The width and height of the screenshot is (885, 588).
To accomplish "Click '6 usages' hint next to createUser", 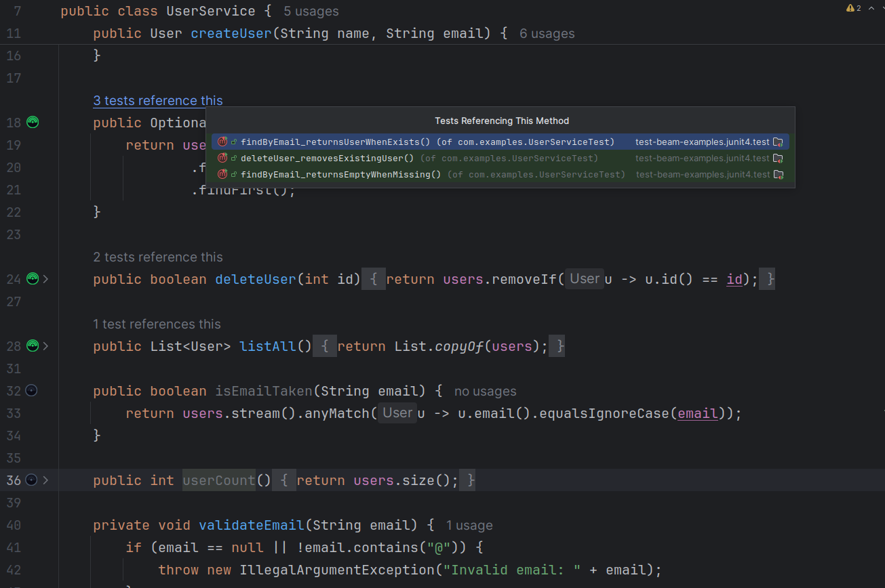I will [547, 33].
